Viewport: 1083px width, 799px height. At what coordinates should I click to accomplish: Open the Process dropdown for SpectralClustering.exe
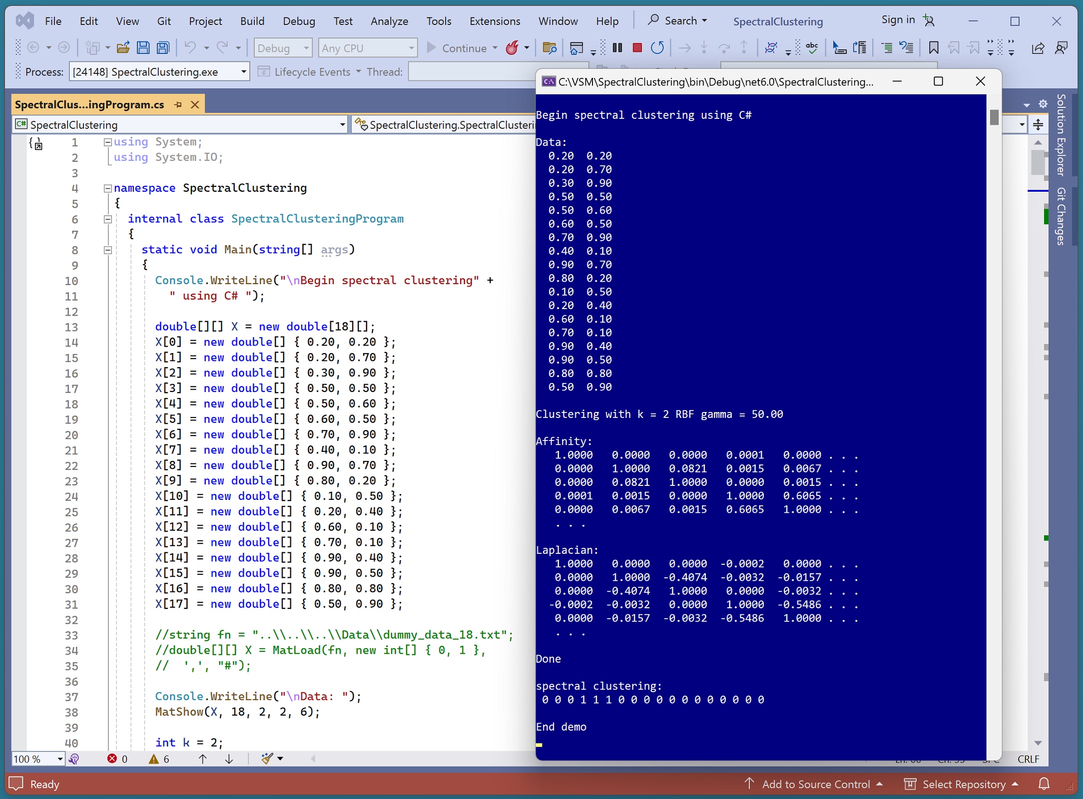coord(243,72)
